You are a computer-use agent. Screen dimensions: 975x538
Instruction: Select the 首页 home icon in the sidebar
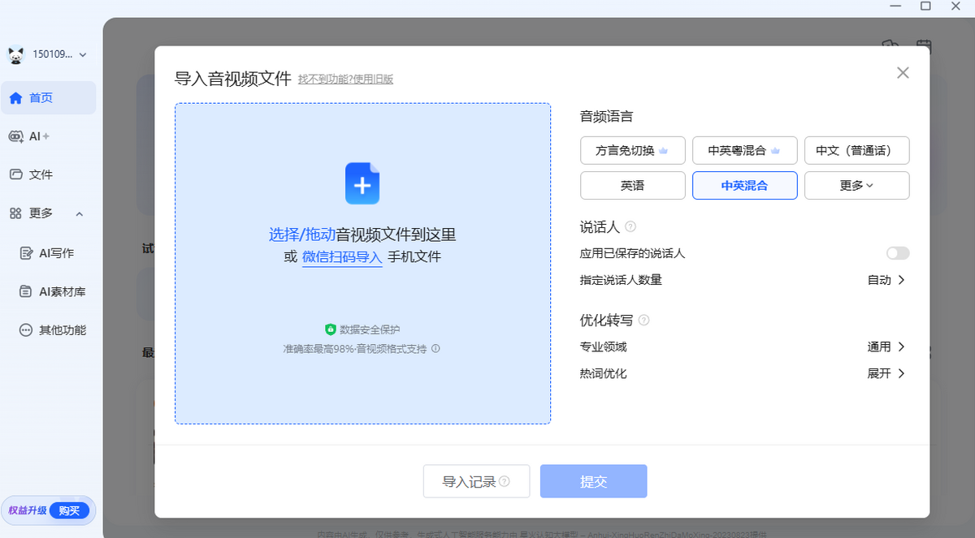pos(16,97)
